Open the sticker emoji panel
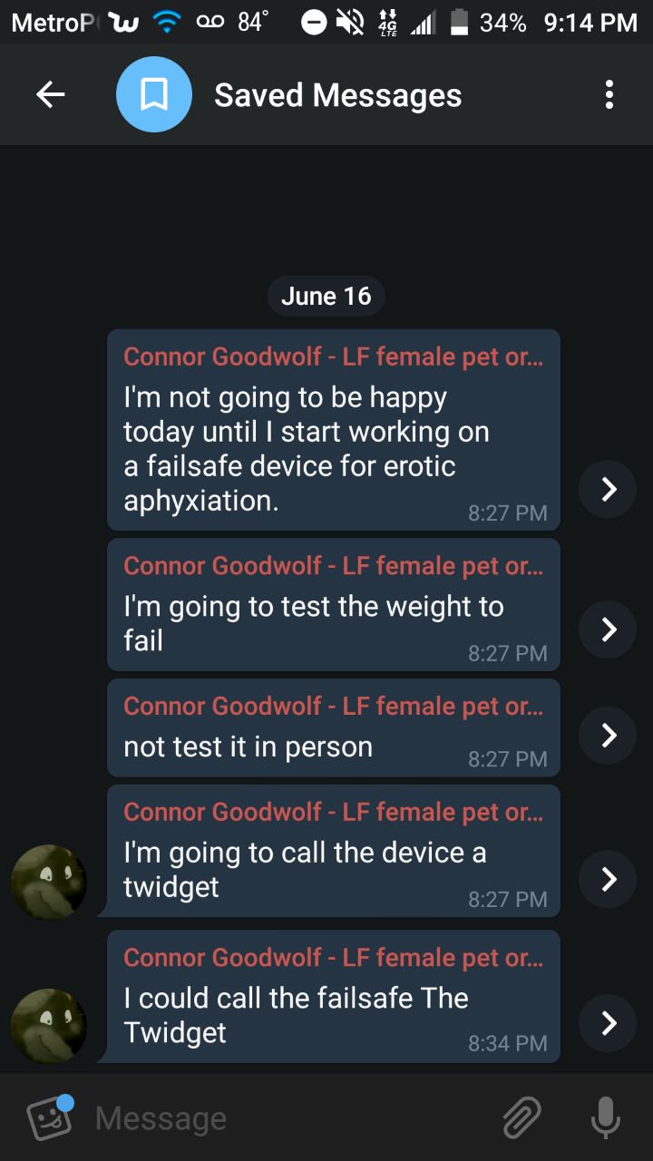The width and height of the screenshot is (653, 1161). click(50, 1117)
